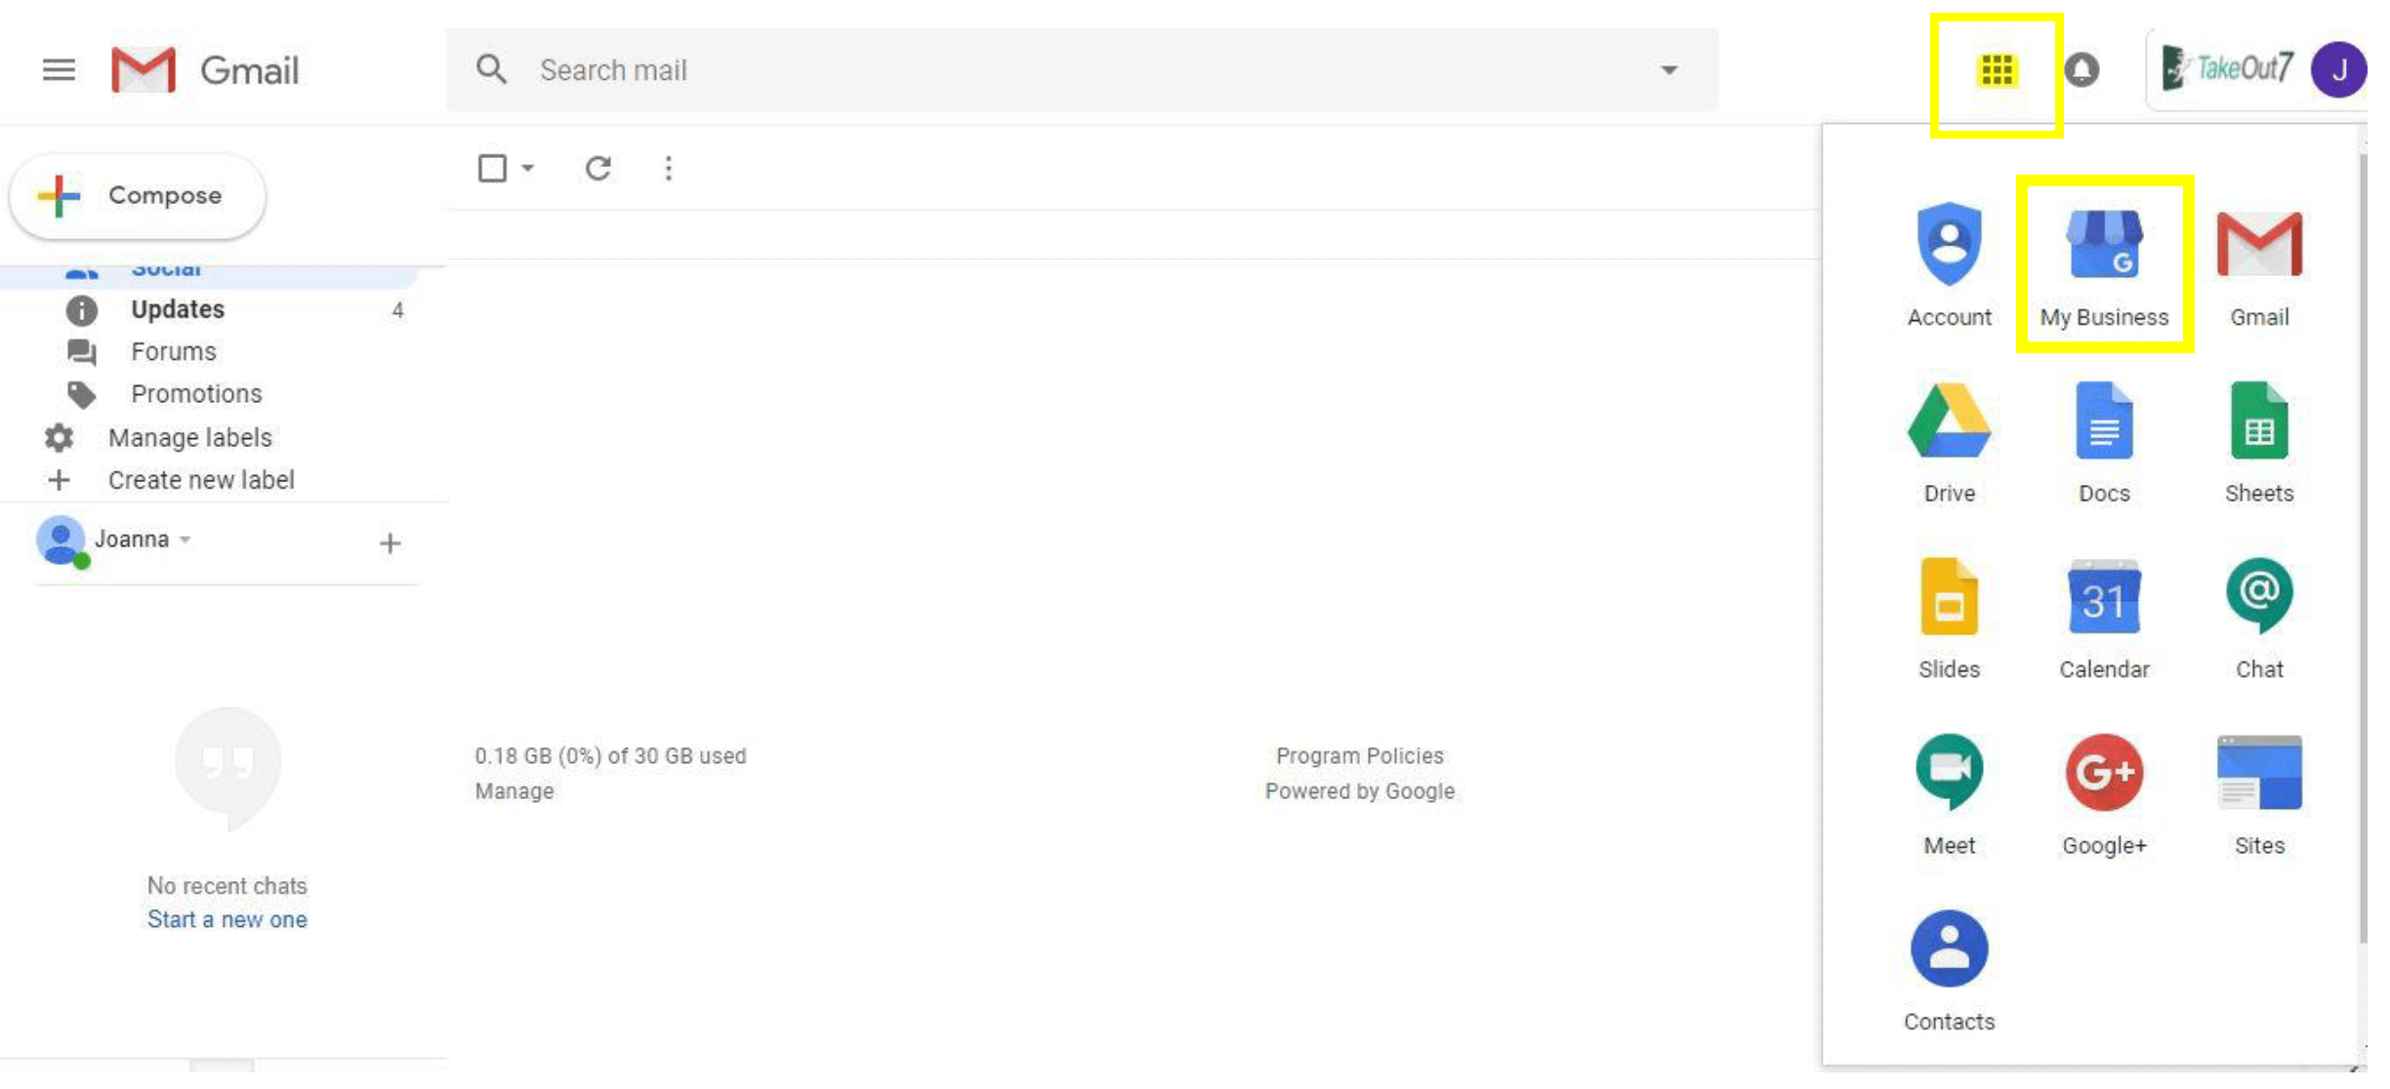2390x1089 pixels.
Task: Launch Google Slides from apps panel
Action: [x=1949, y=619]
